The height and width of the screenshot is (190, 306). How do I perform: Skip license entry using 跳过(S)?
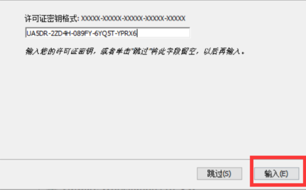click(x=220, y=173)
